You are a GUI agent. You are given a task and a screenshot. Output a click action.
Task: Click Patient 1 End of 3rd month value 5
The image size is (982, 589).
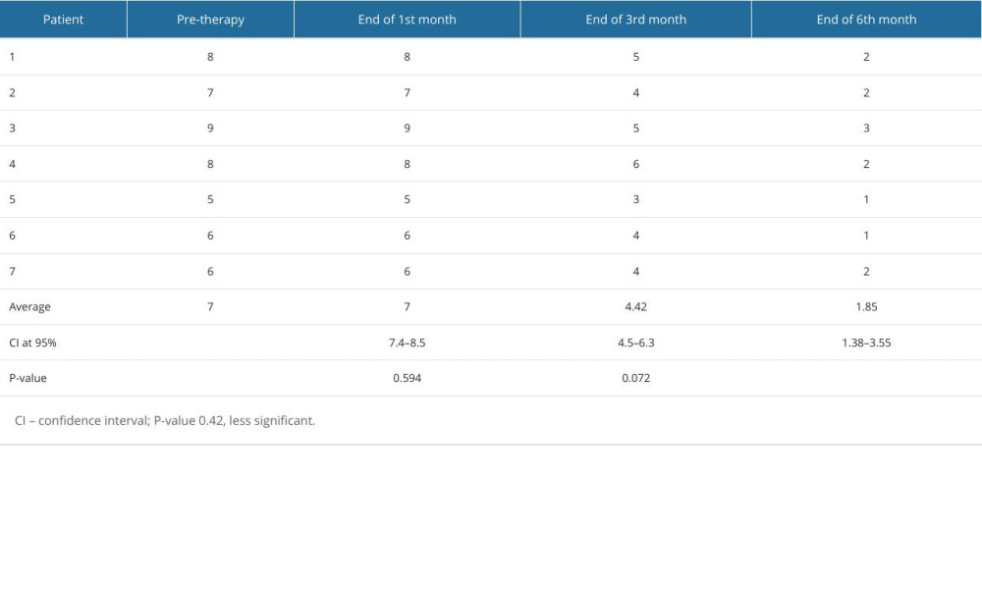635,57
